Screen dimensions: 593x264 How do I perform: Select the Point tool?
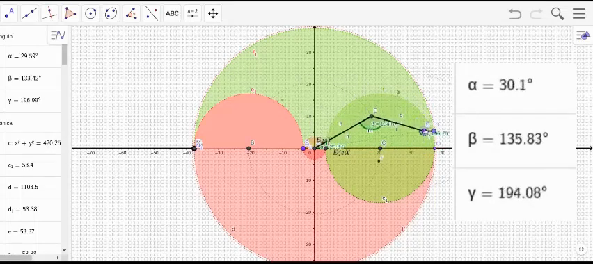8,14
